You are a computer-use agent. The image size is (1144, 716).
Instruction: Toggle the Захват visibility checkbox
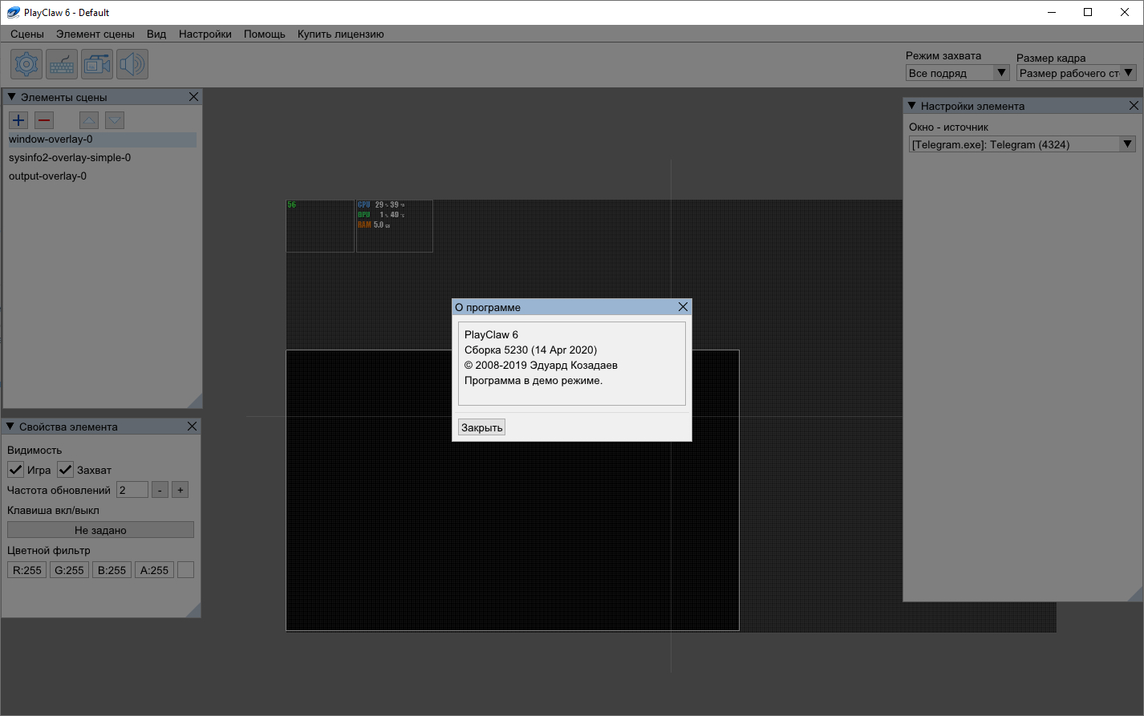coord(65,470)
